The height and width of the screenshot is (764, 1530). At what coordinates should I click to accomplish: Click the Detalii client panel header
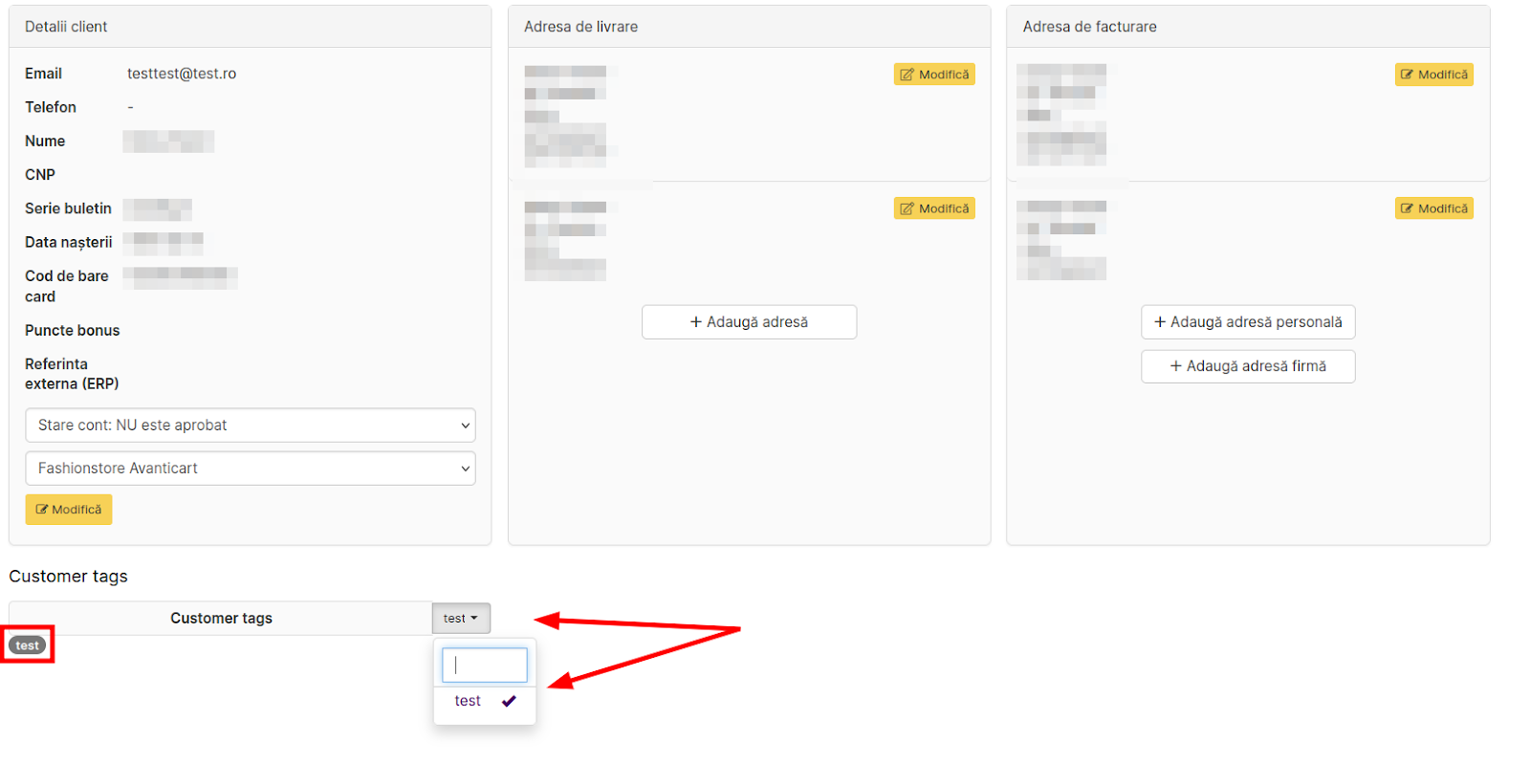pyautogui.click(x=66, y=27)
